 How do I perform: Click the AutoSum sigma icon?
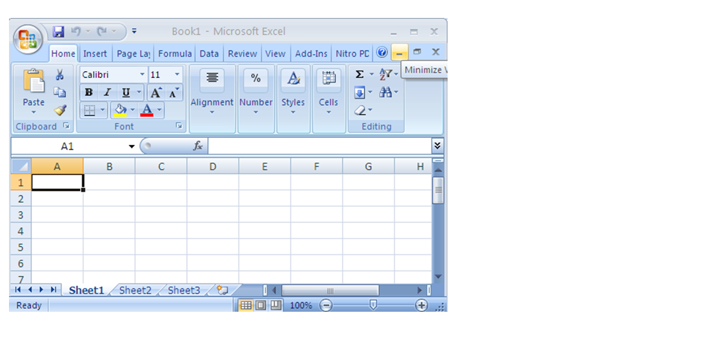click(359, 74)
